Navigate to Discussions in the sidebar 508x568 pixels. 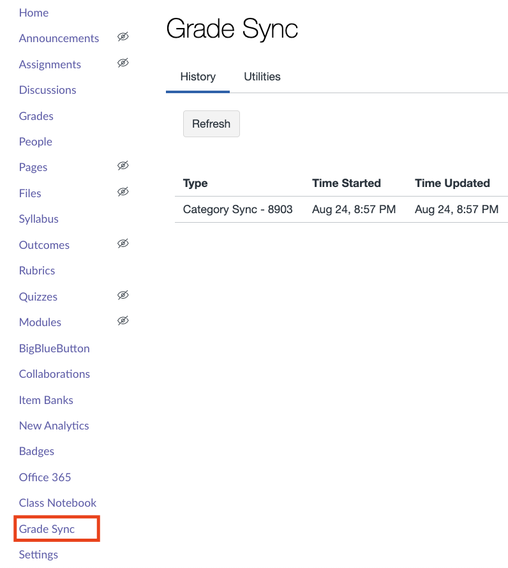[47, 90]
